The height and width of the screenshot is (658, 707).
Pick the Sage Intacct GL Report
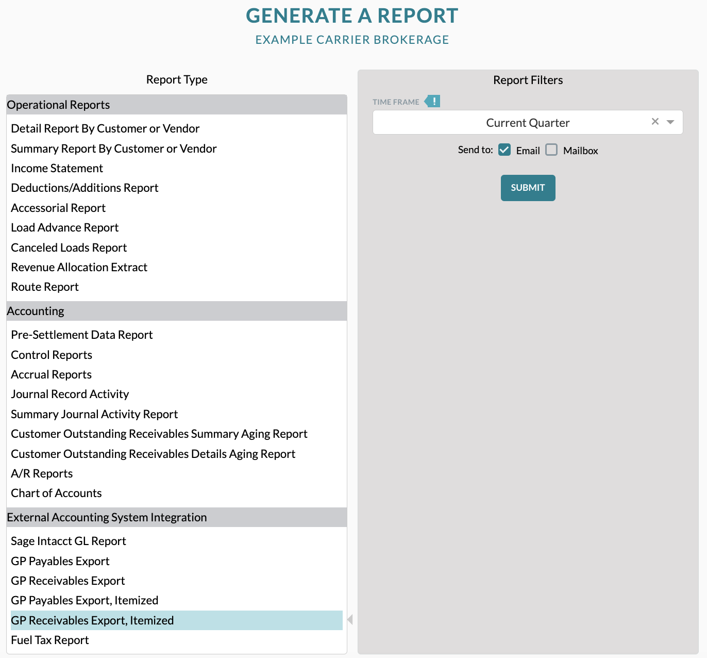(69, 541)
